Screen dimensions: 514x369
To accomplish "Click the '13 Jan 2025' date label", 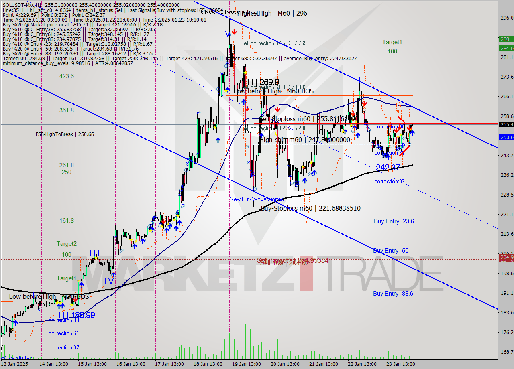I will (14, 364).
